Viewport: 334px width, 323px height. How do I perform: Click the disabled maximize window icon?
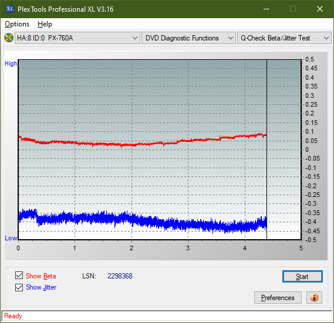click(293, 9)
